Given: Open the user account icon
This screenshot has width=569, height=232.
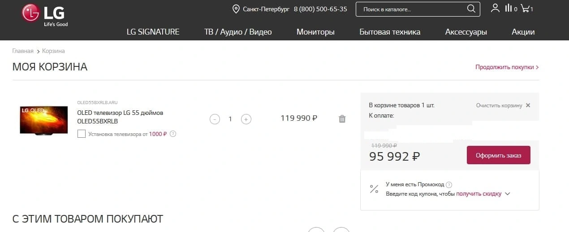Looking at the screenshot, I should click(495, 8).
